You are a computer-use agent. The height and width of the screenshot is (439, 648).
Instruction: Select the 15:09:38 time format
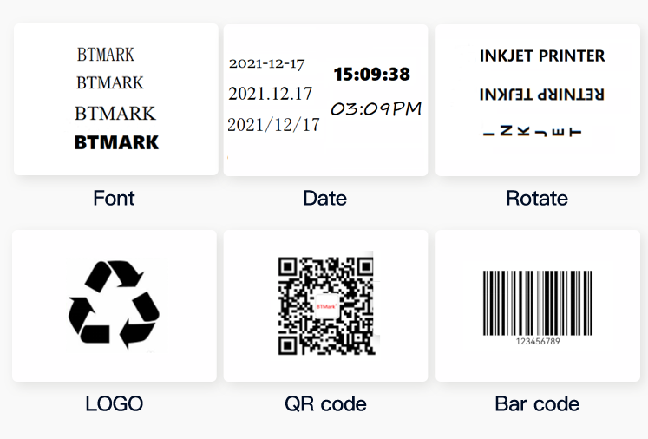(x=372, y=75)
